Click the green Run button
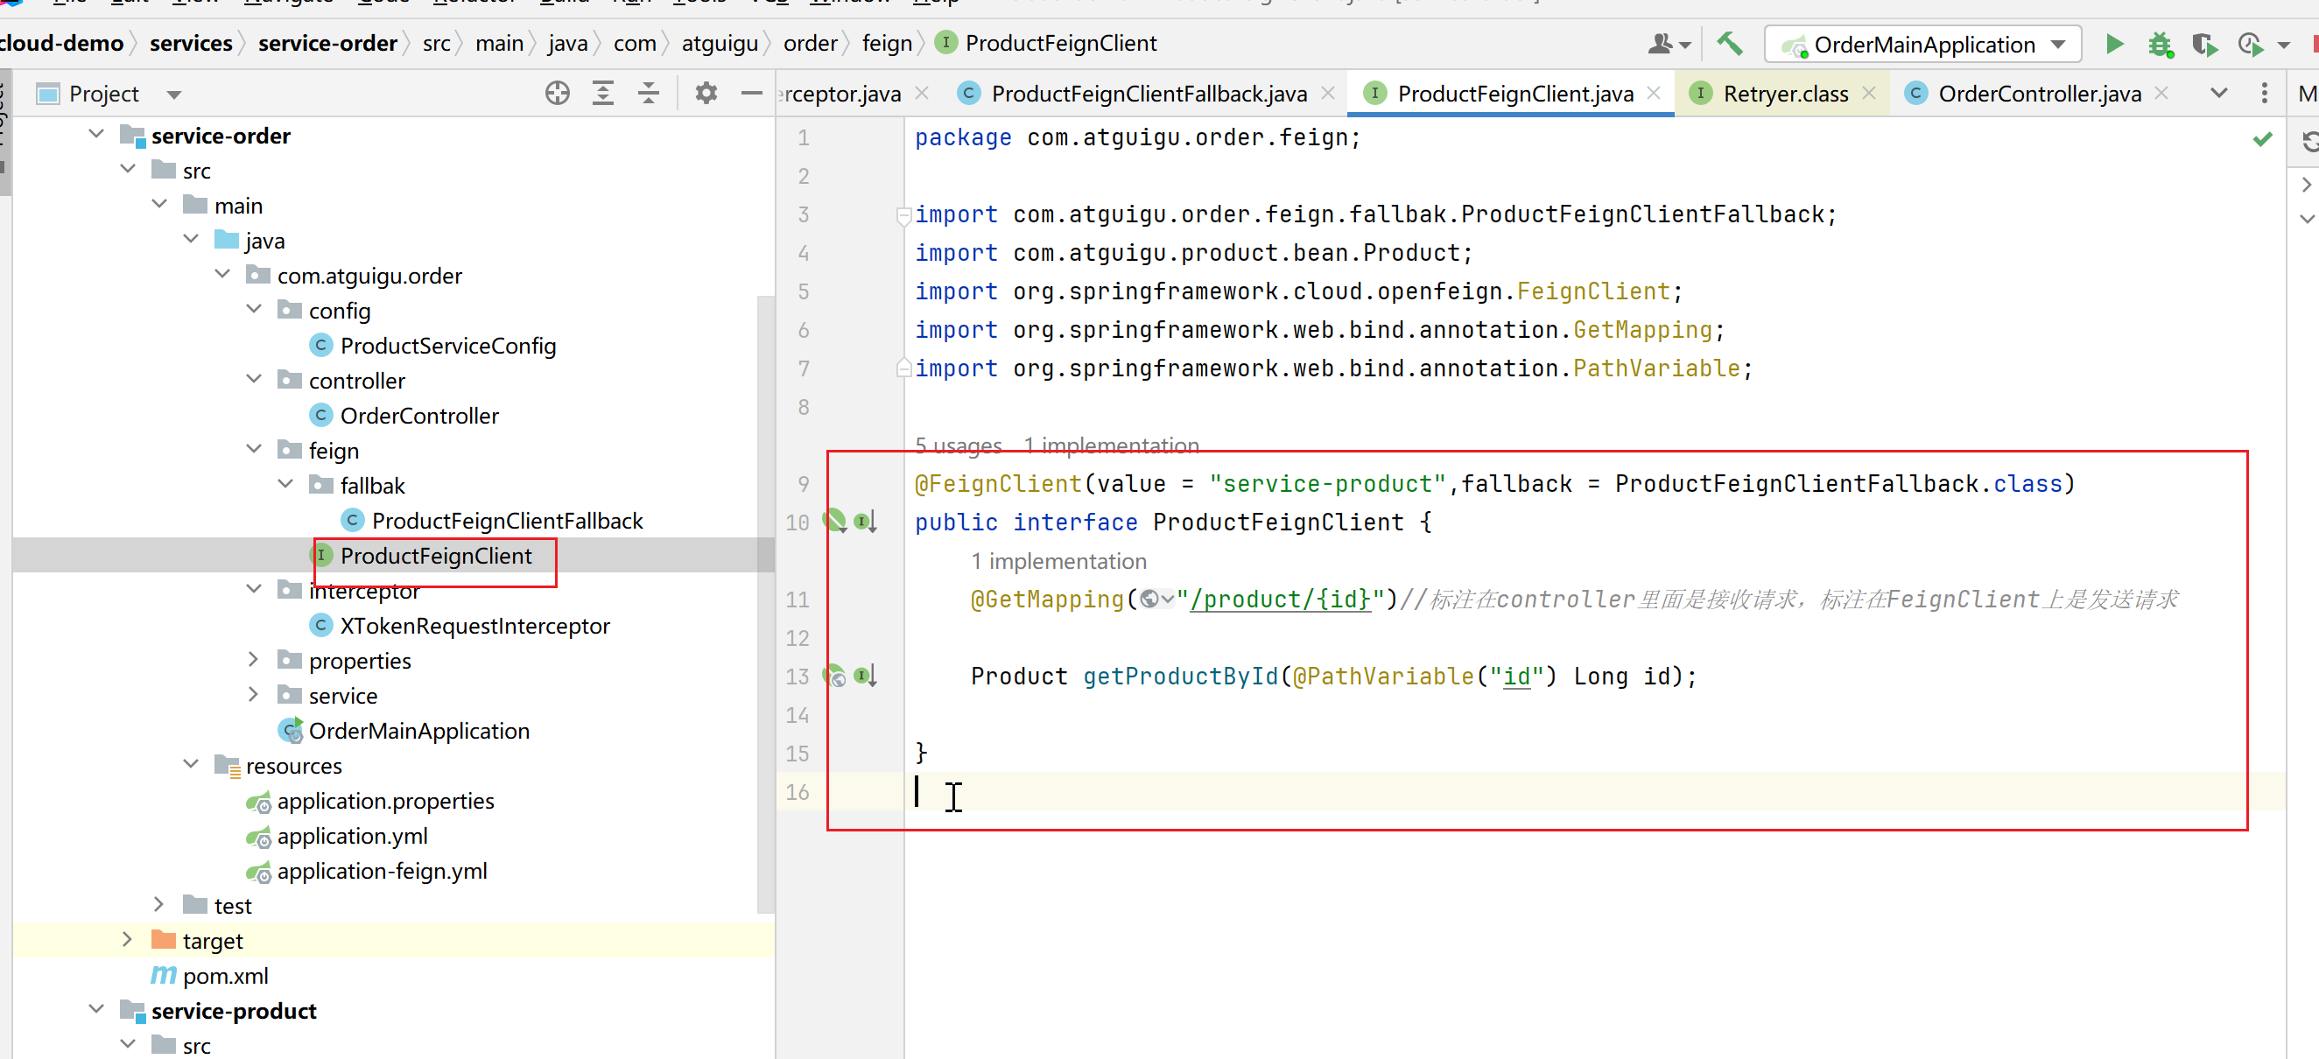 2114,44
